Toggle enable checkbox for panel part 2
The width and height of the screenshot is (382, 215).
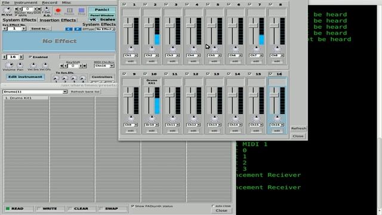[146, 4]
